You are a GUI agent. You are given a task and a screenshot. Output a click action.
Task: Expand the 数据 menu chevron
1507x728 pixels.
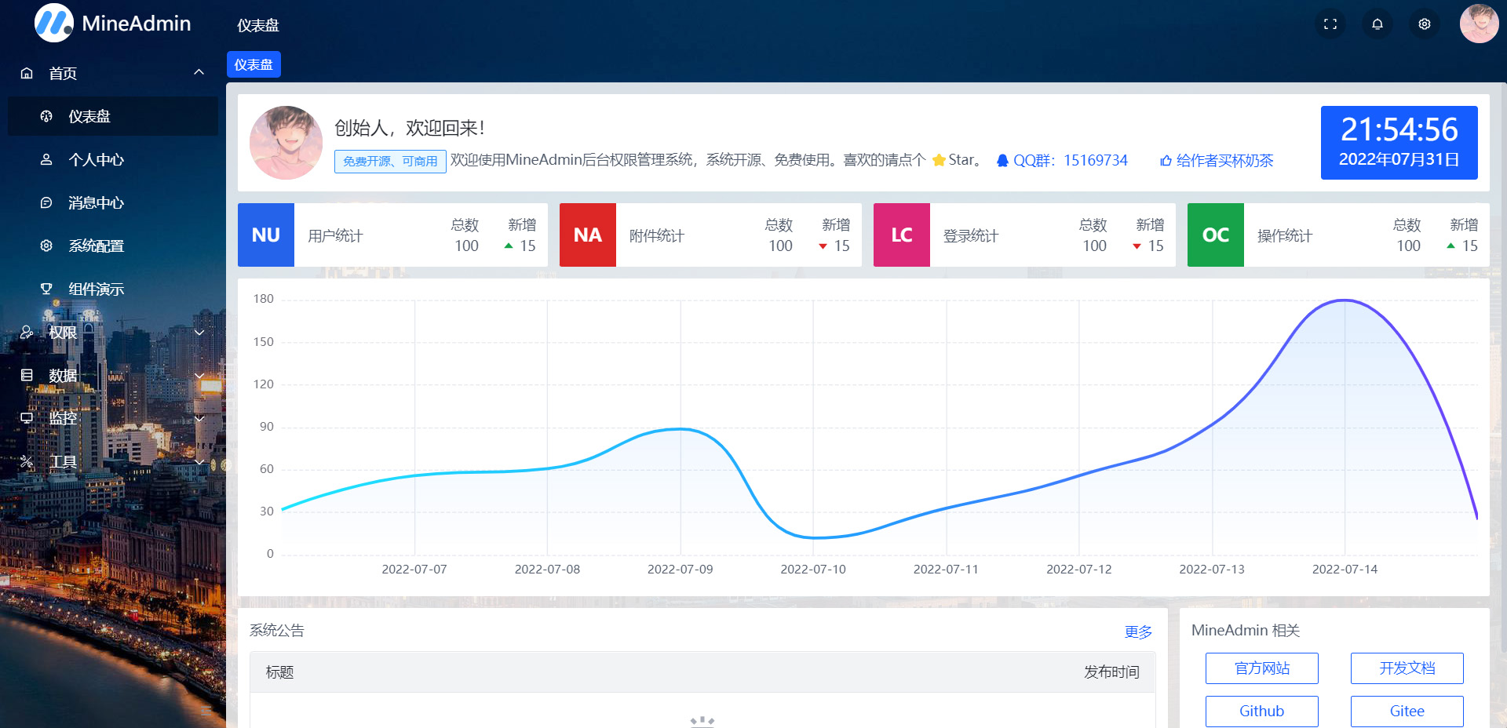coord(199,375)
